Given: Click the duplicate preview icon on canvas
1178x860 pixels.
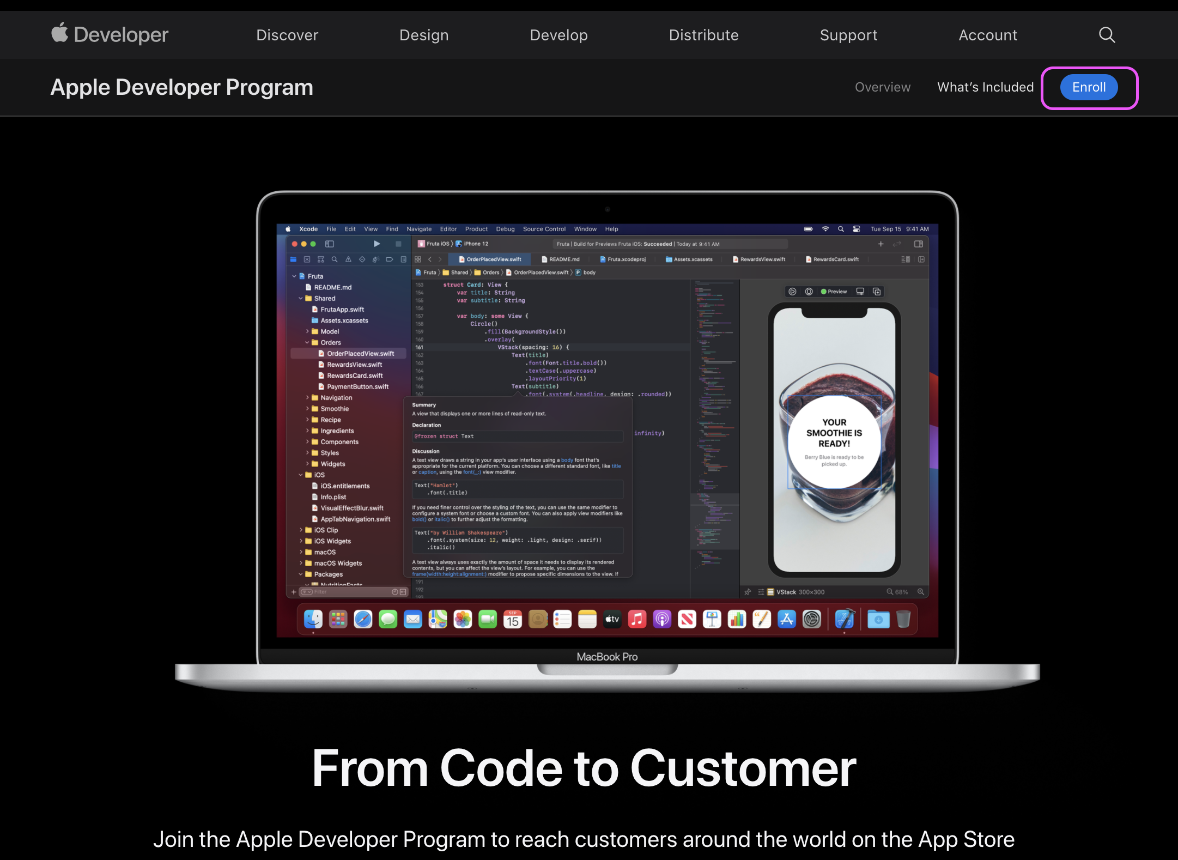Looking at the screenshot, I should 877,292.
